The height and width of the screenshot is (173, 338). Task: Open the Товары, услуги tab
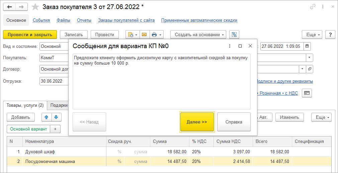25,105
